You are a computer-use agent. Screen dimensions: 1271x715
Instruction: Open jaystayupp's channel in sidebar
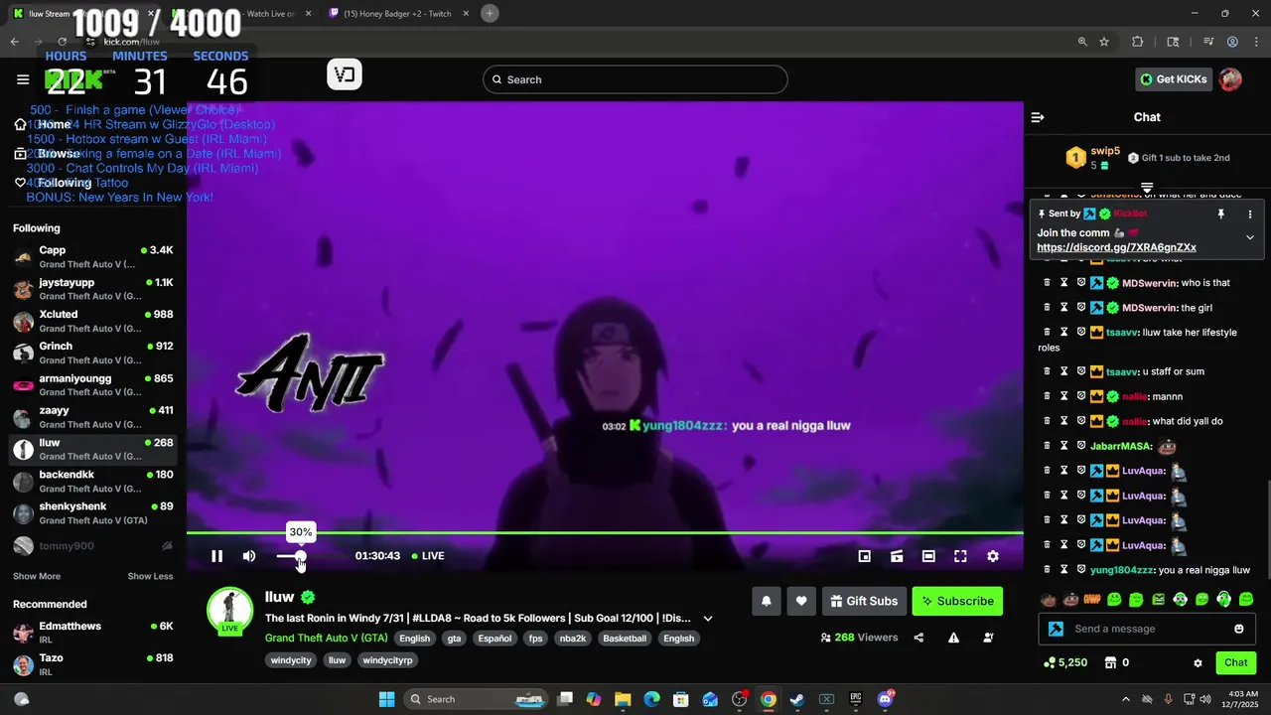coord(93,289)
